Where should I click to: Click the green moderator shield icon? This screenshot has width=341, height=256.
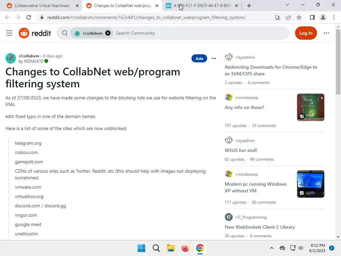point(46,61)
